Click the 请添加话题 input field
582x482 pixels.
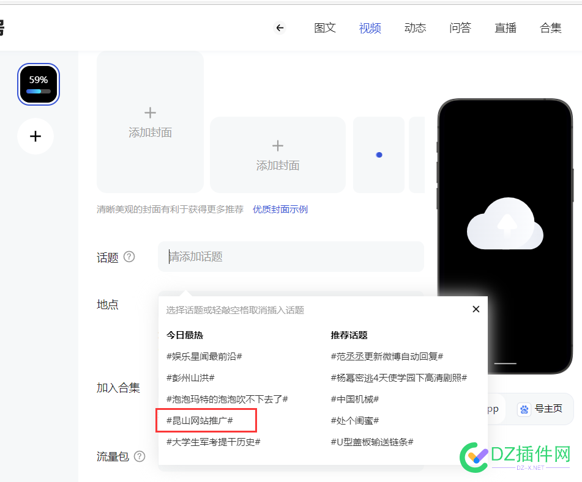click(x=291, y=257)
